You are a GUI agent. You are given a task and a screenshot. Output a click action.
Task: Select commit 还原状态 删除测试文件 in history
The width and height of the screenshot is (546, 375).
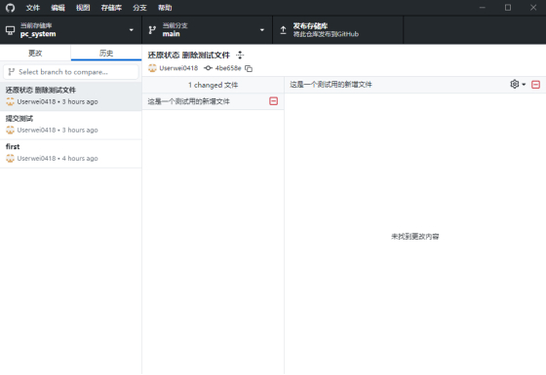tap(70, 96)
